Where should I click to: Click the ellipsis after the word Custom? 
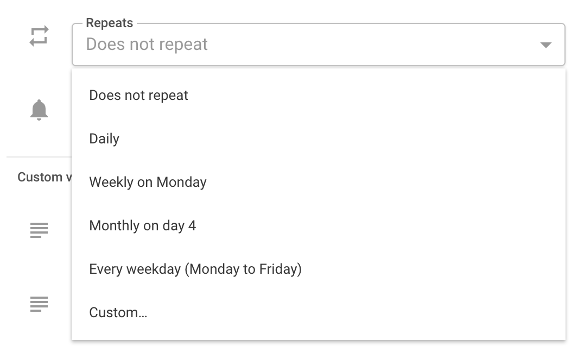tap(143, 314)
